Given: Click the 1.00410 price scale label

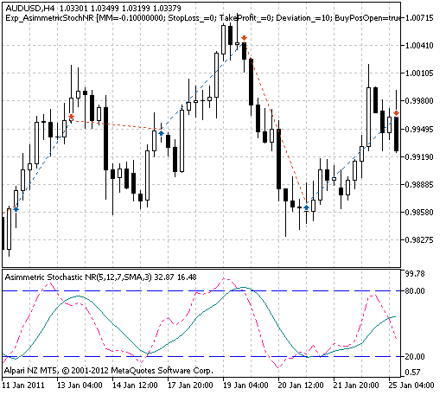Looking at the screenshot, I should [419, 45].
